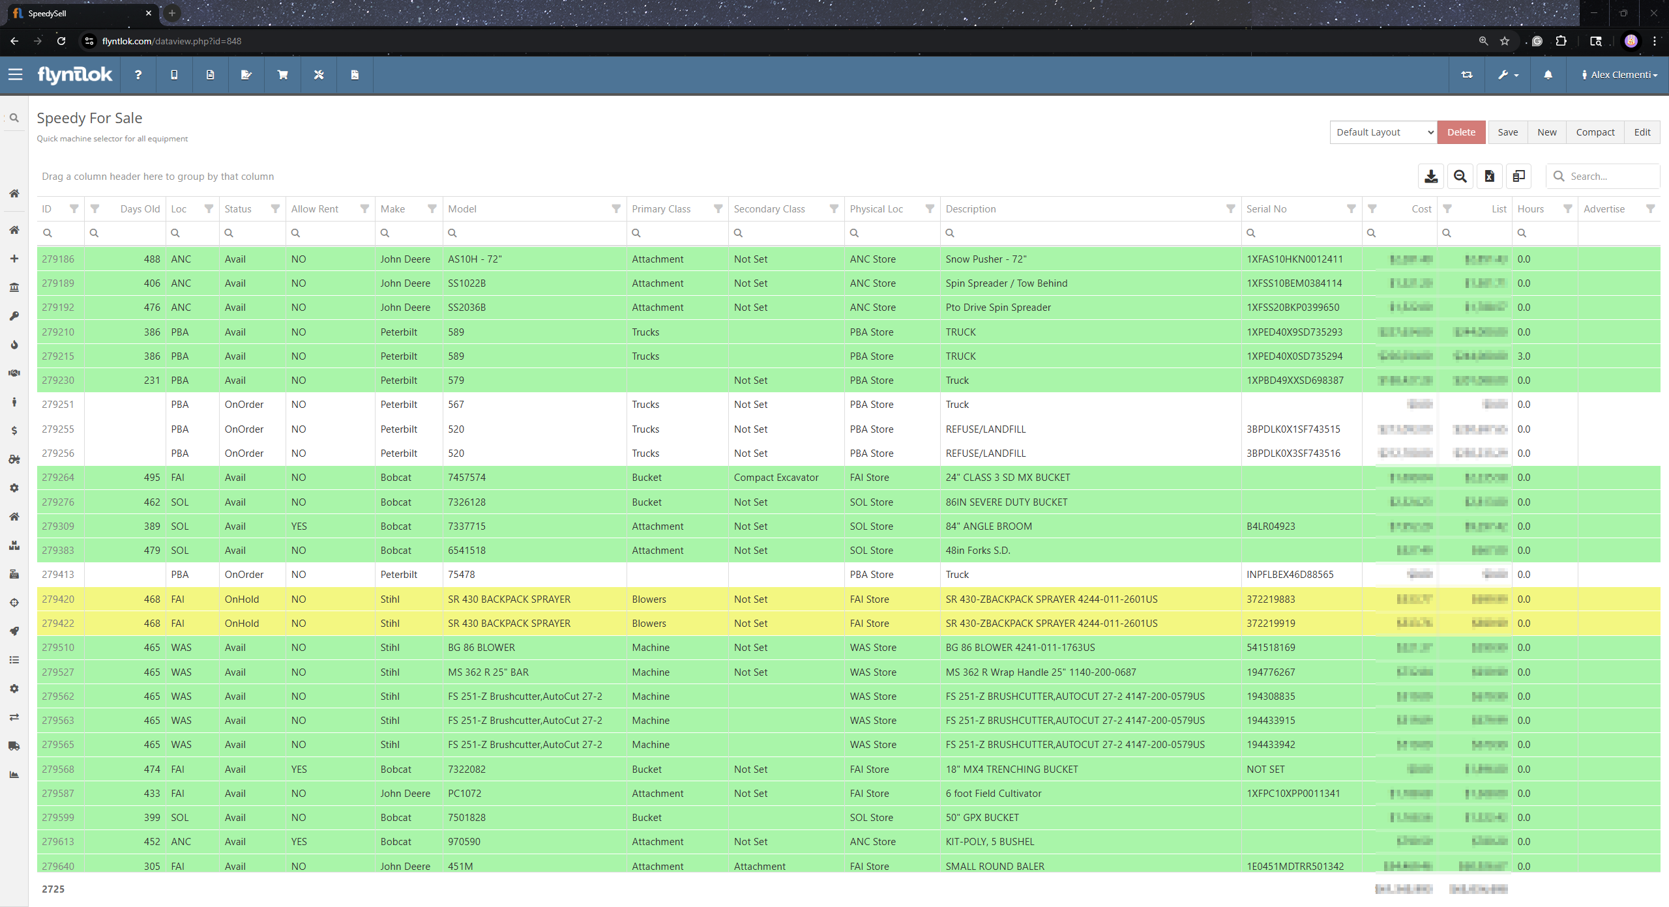Click the flyntlok logo
The width and height of the screenshot is (1669, 907).
click(x=74, y=75)
